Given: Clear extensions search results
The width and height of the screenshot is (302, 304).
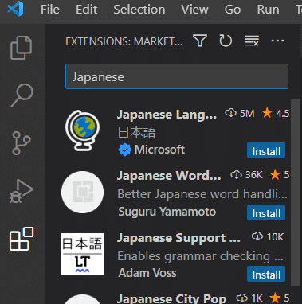Looking at the screenshot, I should [x=251, y=41].
